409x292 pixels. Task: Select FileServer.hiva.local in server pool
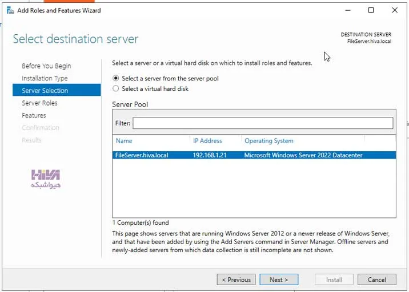tap(142, 155)
